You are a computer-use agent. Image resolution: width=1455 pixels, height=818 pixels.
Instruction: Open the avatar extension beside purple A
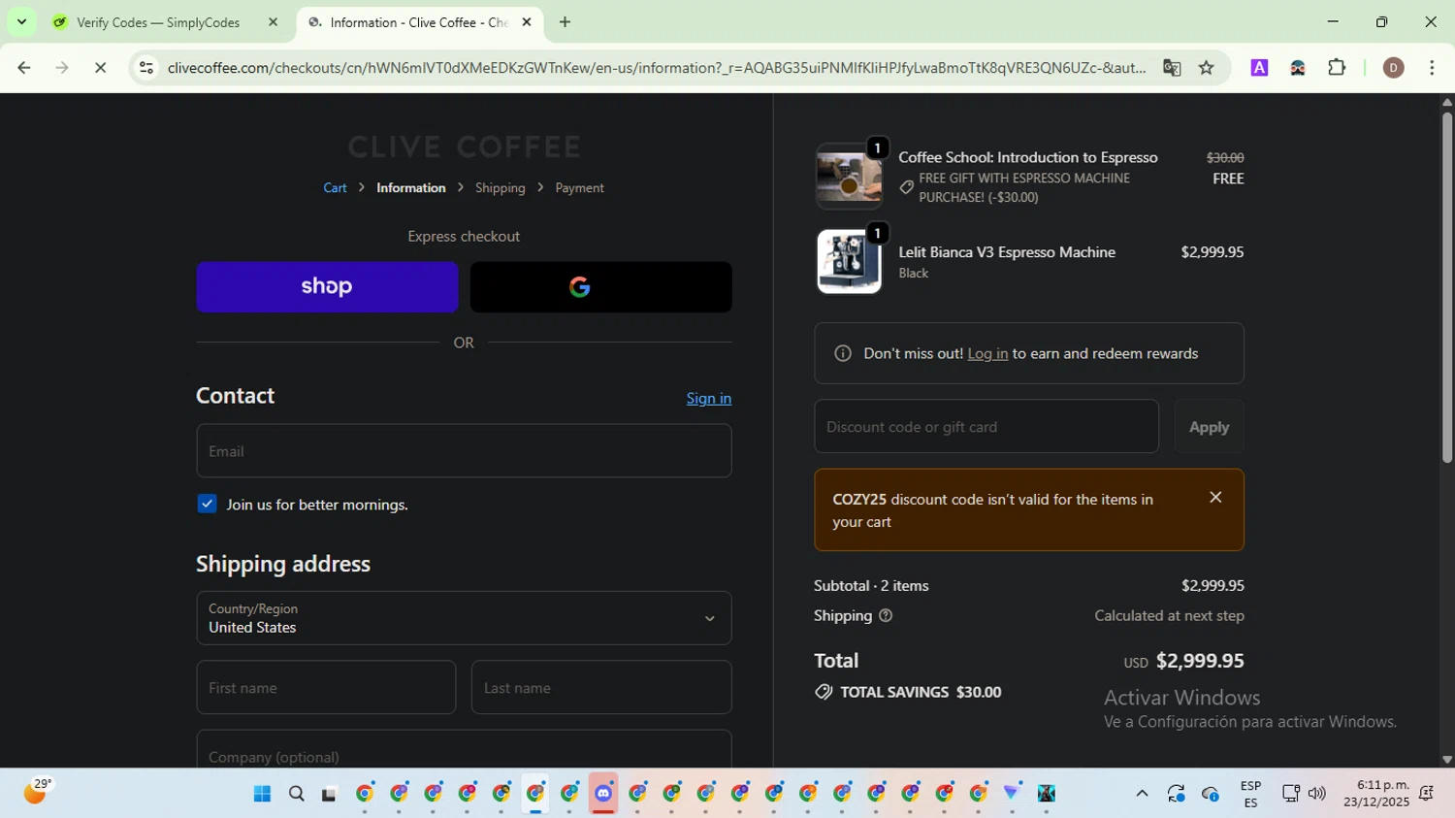tap(1298, 68)
